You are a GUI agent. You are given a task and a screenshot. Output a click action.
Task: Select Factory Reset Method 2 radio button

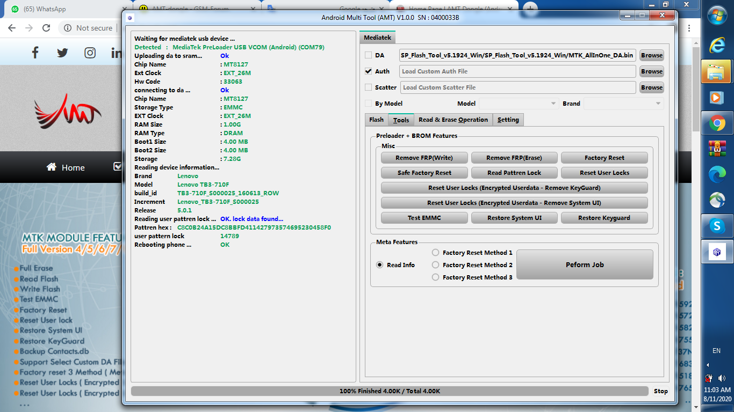point(436,265)
